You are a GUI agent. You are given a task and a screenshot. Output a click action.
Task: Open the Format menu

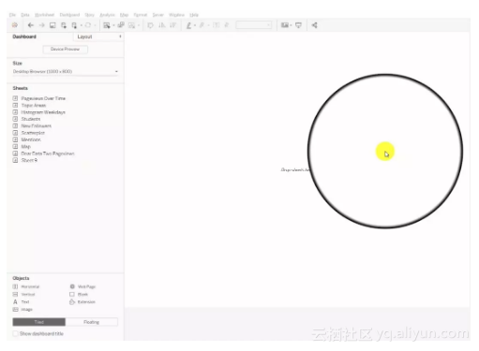pyautogui.click(x=141, y=15)
